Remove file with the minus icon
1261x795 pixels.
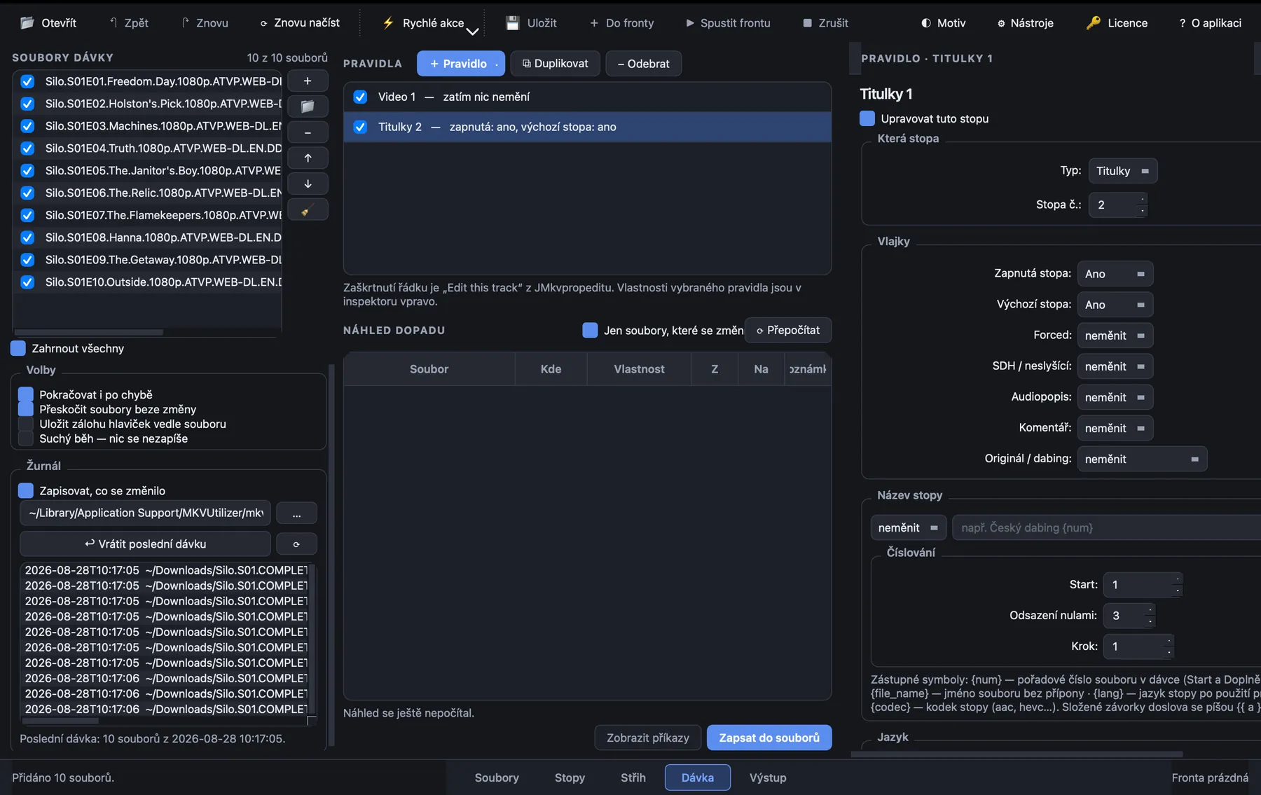308,132
